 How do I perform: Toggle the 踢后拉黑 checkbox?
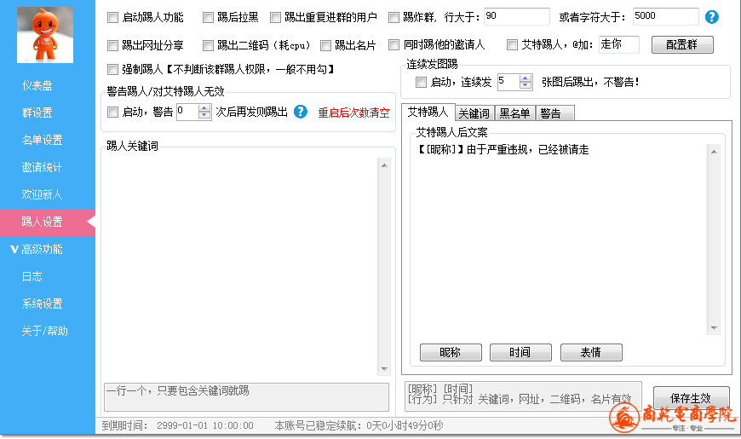209,17
